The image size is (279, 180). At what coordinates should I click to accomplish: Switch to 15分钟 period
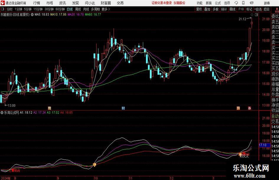click(38, 9)
